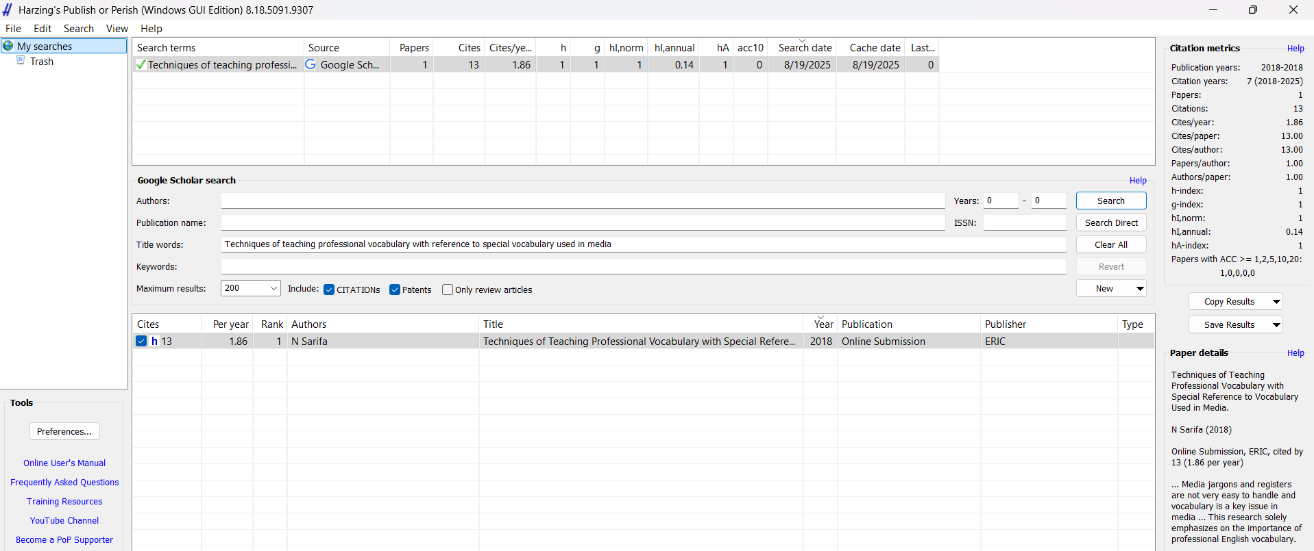
Task: Open the View menu
Action: [x=117, y=29]
